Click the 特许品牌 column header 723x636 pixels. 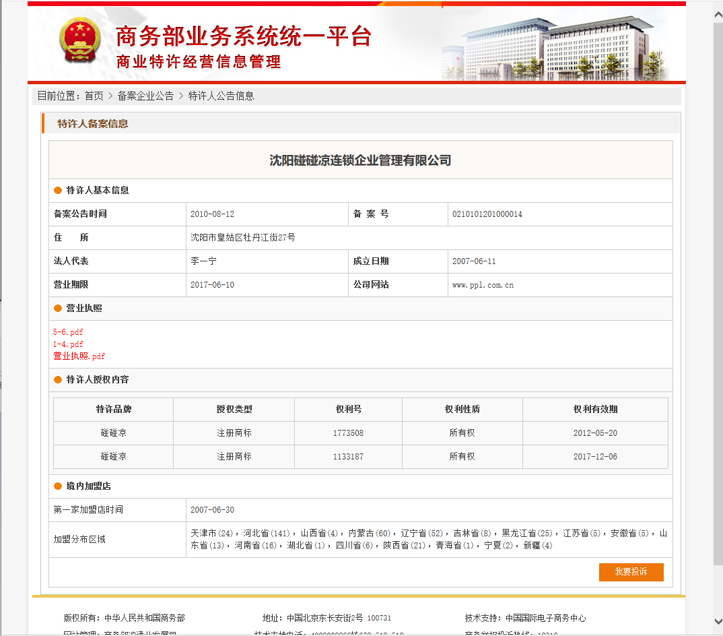click(113, 410)
